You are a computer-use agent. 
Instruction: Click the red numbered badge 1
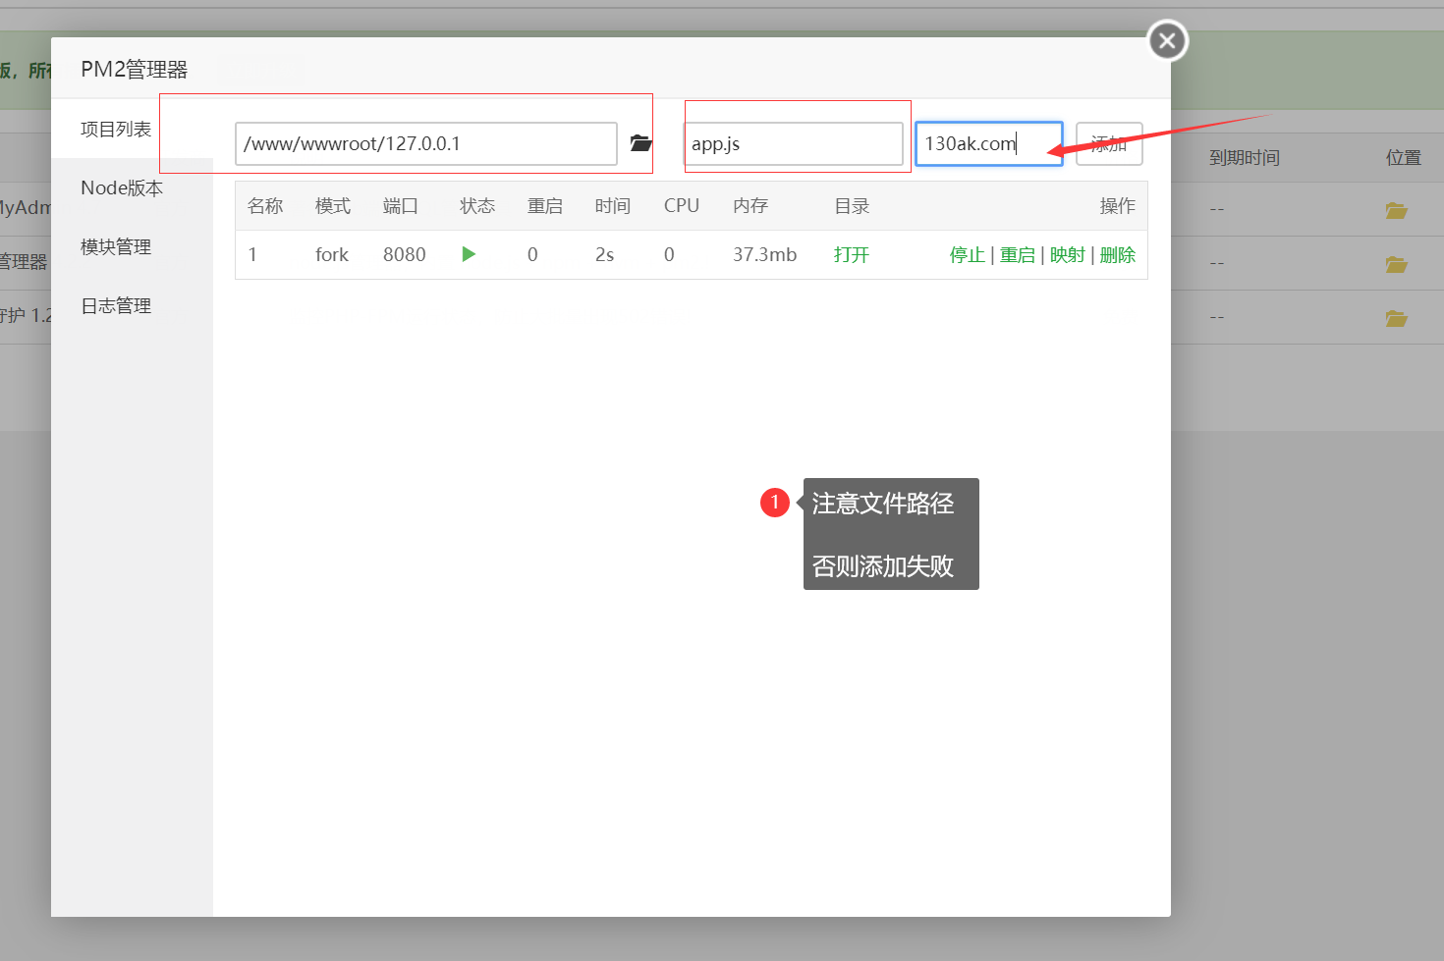click(774, 503)
